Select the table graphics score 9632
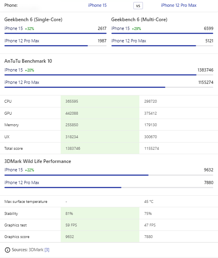Screen dimensions: 218x258 (x=69, y=236)
